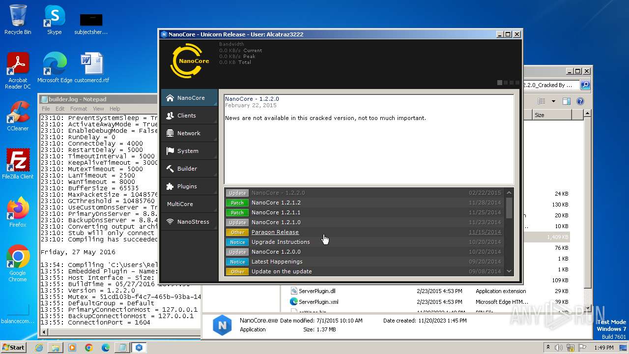Open the Paragon Release link
The image size is (629, 354).
[275, 232]
